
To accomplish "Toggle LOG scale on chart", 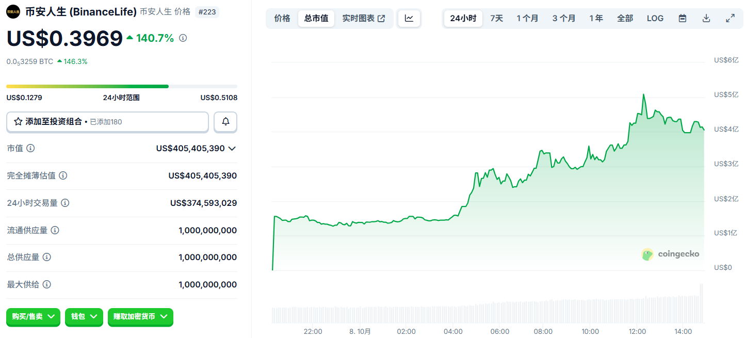I will (655, 19).
